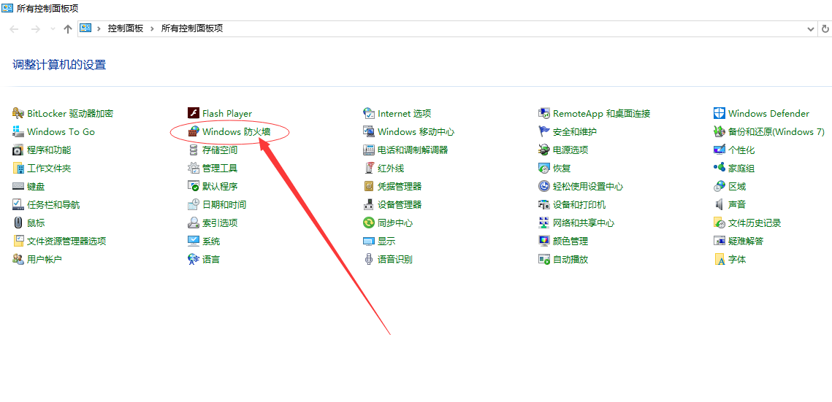Open BitLocker 驱动器加密 icon

coord(18,113)
